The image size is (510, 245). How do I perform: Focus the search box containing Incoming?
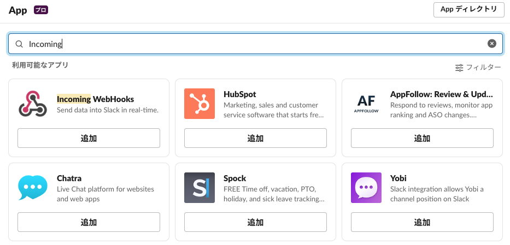click(255, 44)
